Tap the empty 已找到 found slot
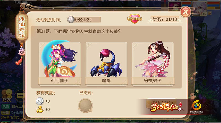 [x=85, y=105]
